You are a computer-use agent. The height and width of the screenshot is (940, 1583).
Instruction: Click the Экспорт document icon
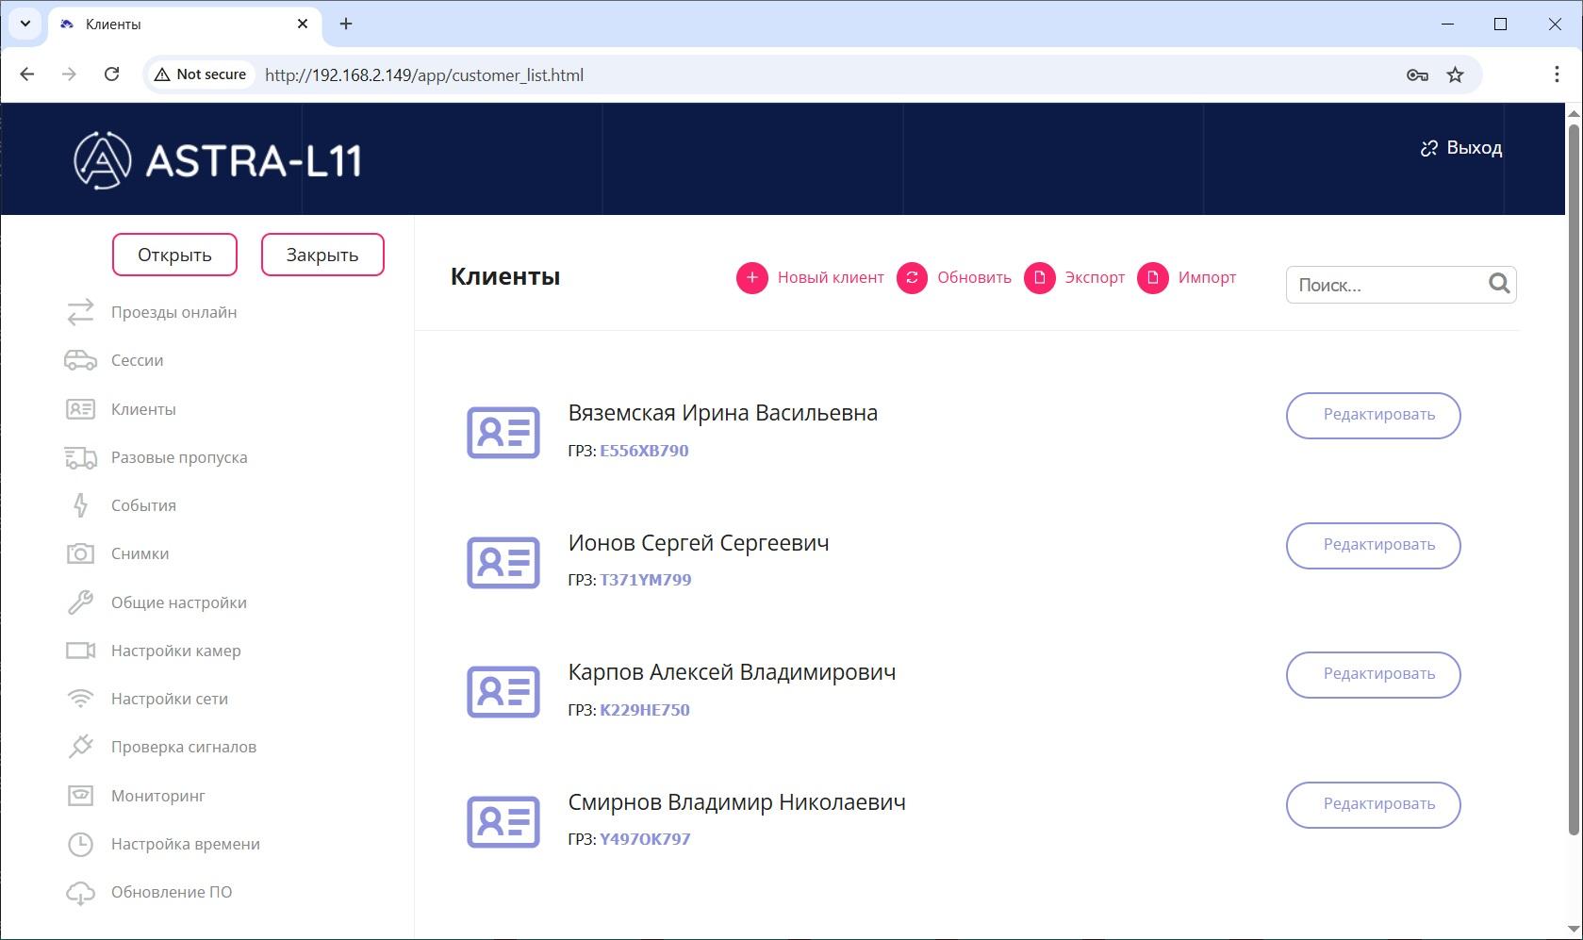coord(1040,278)
